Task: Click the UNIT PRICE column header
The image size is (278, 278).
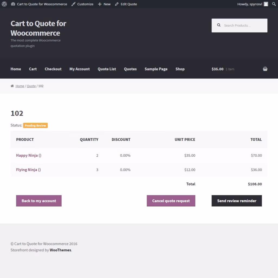Action: [x=185, y=140]
